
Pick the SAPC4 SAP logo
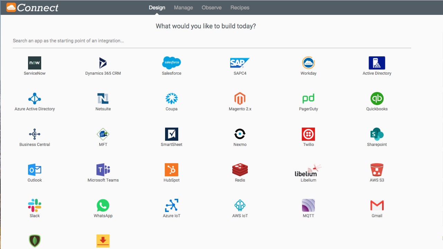240,63
